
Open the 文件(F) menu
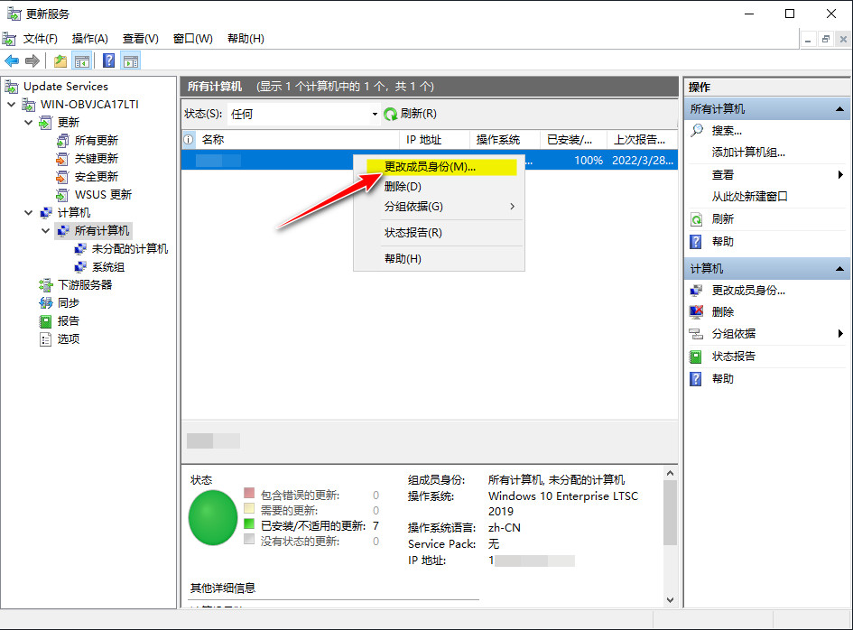coord(41,39)
